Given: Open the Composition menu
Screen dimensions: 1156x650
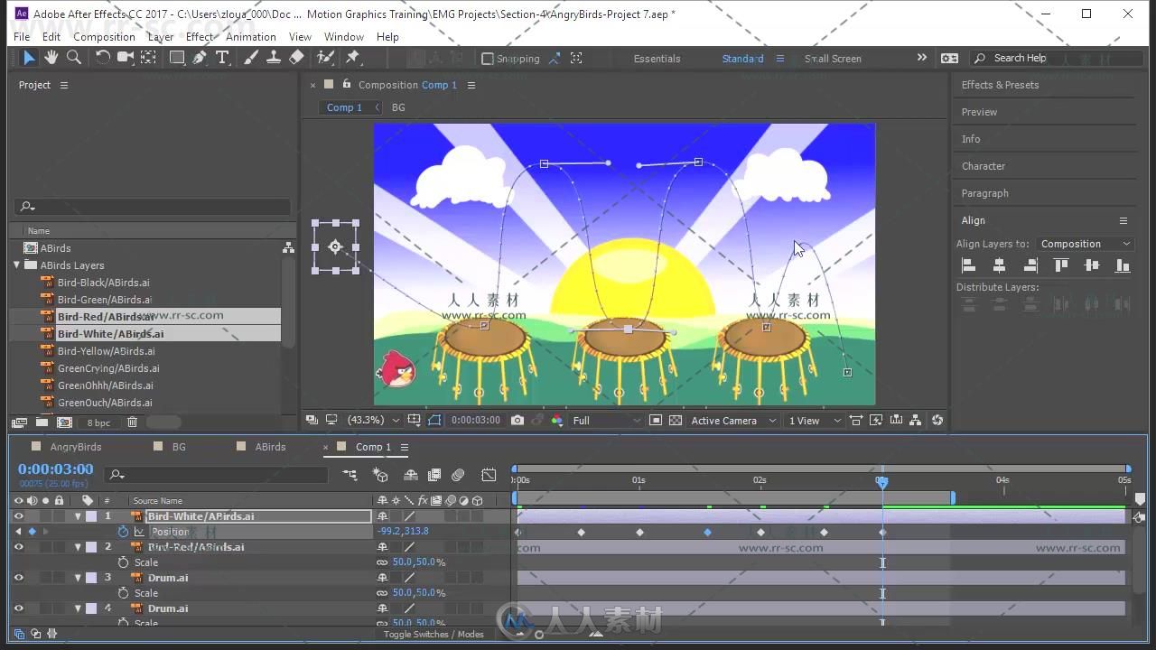Looking at the screenshot, I should 104,37.
